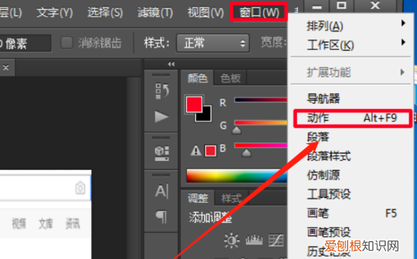417x259 pixels.
Task: Close the document tab
Action: [x=6, y=67]
